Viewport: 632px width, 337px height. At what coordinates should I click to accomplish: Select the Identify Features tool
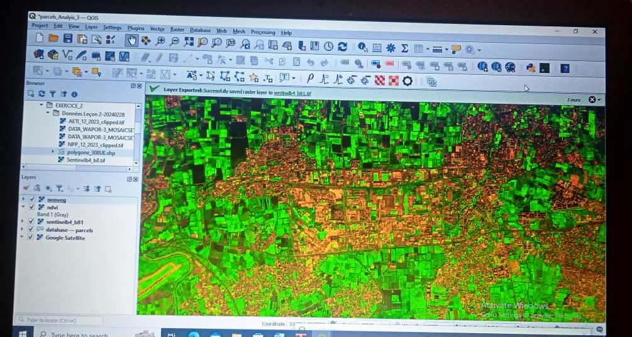[362, 47]
